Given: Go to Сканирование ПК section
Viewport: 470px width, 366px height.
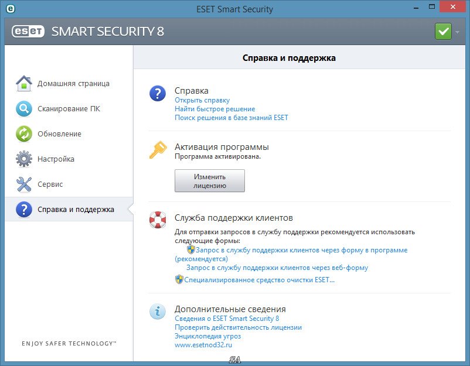Looking at the screenshot, I should [69, 108].
